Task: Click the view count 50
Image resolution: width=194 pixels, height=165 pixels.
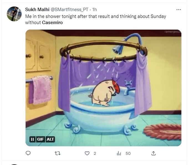Action: click(128, 153)
